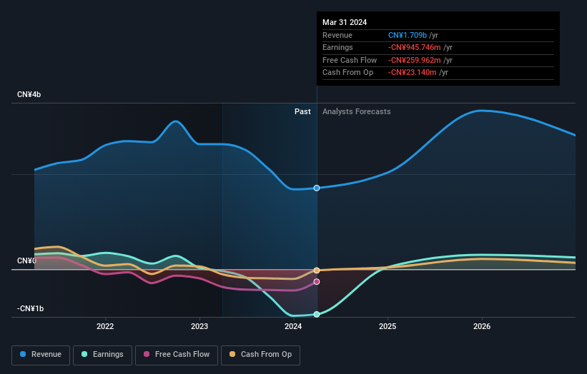Click the pink Free Cash Flow legend dot

(147, 354)
